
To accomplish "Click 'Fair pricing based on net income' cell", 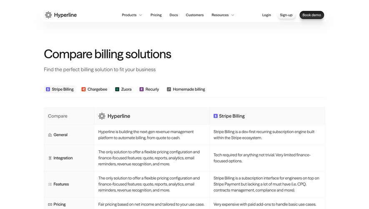I will point(151,204).
